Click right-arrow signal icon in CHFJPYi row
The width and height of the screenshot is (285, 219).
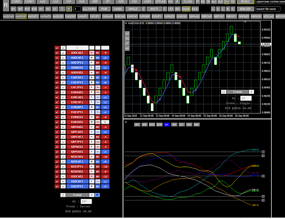coord(92,87)
